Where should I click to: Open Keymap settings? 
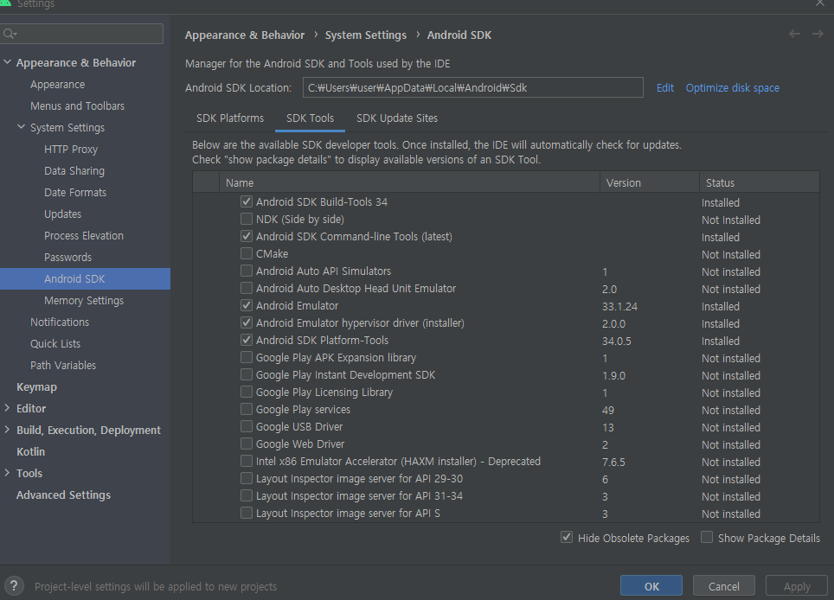(36, 387)
